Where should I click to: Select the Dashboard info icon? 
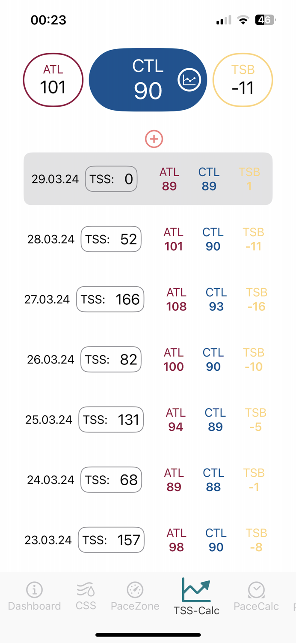(34, 590)
